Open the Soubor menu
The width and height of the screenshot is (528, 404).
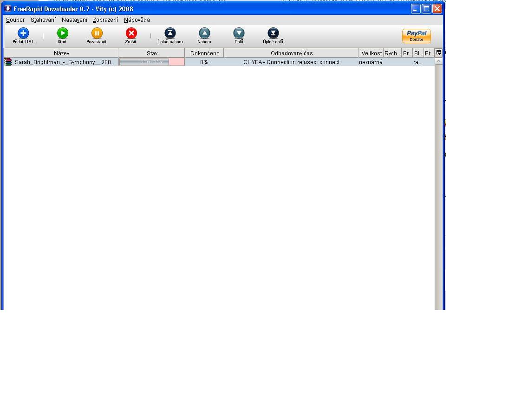(x=15, y=20)
